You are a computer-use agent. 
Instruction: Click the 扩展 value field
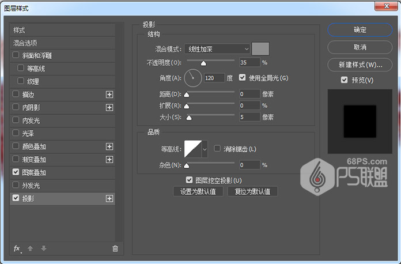click(249, 105)
